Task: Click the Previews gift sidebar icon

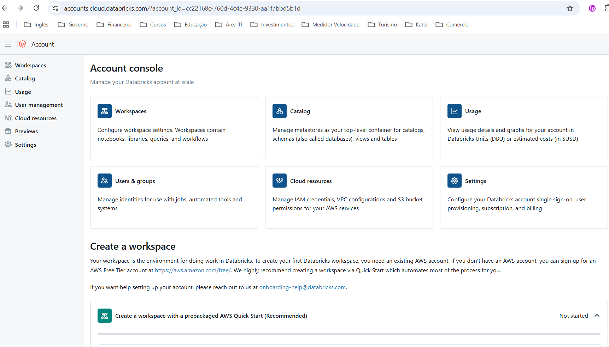Action: [x=8, y=131]
